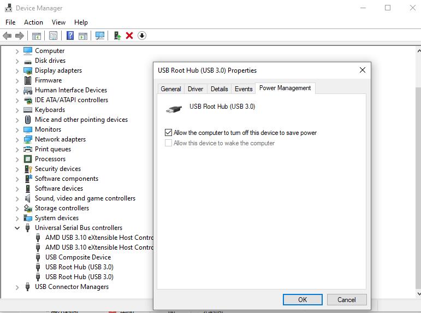The width and height of the screenshot is (421, 313).
Task: Open the View menu
Action: (x=58, y=22)
